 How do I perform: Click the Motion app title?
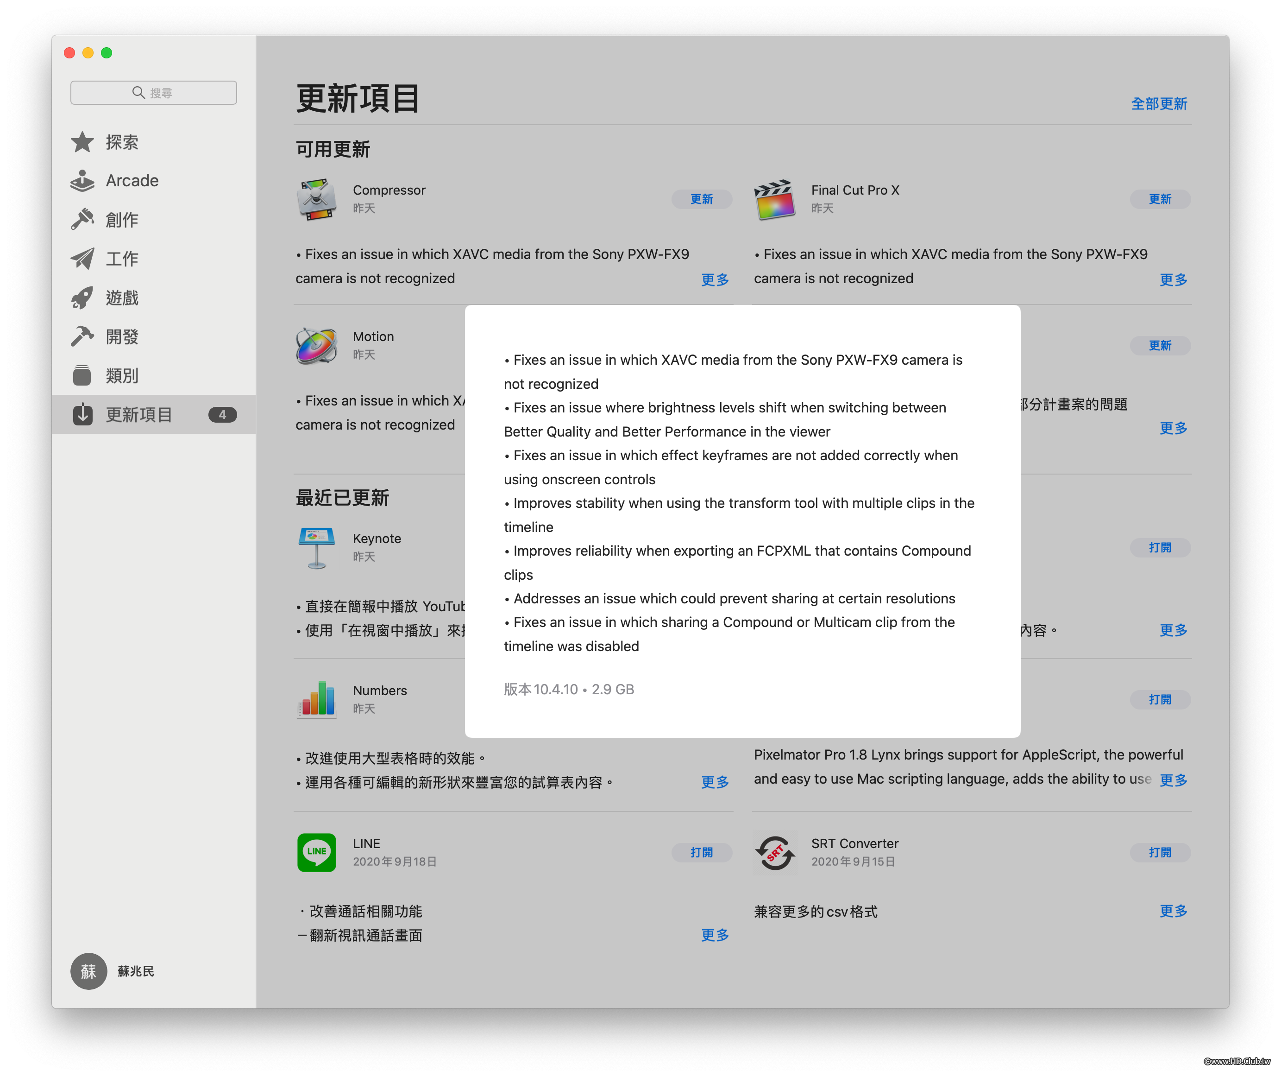click(373, 336)
